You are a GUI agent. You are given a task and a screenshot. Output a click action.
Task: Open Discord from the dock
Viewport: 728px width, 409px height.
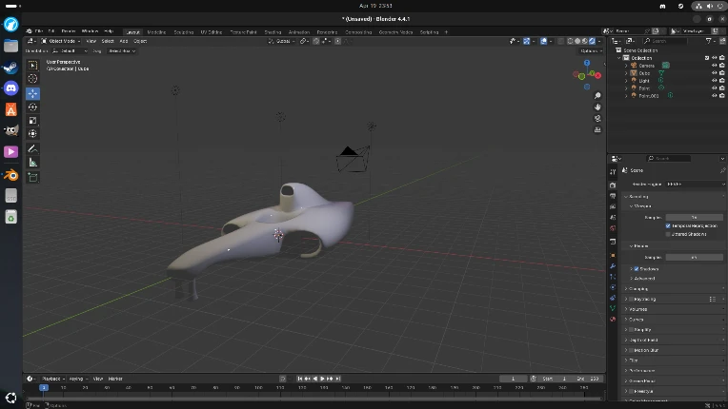10,88
